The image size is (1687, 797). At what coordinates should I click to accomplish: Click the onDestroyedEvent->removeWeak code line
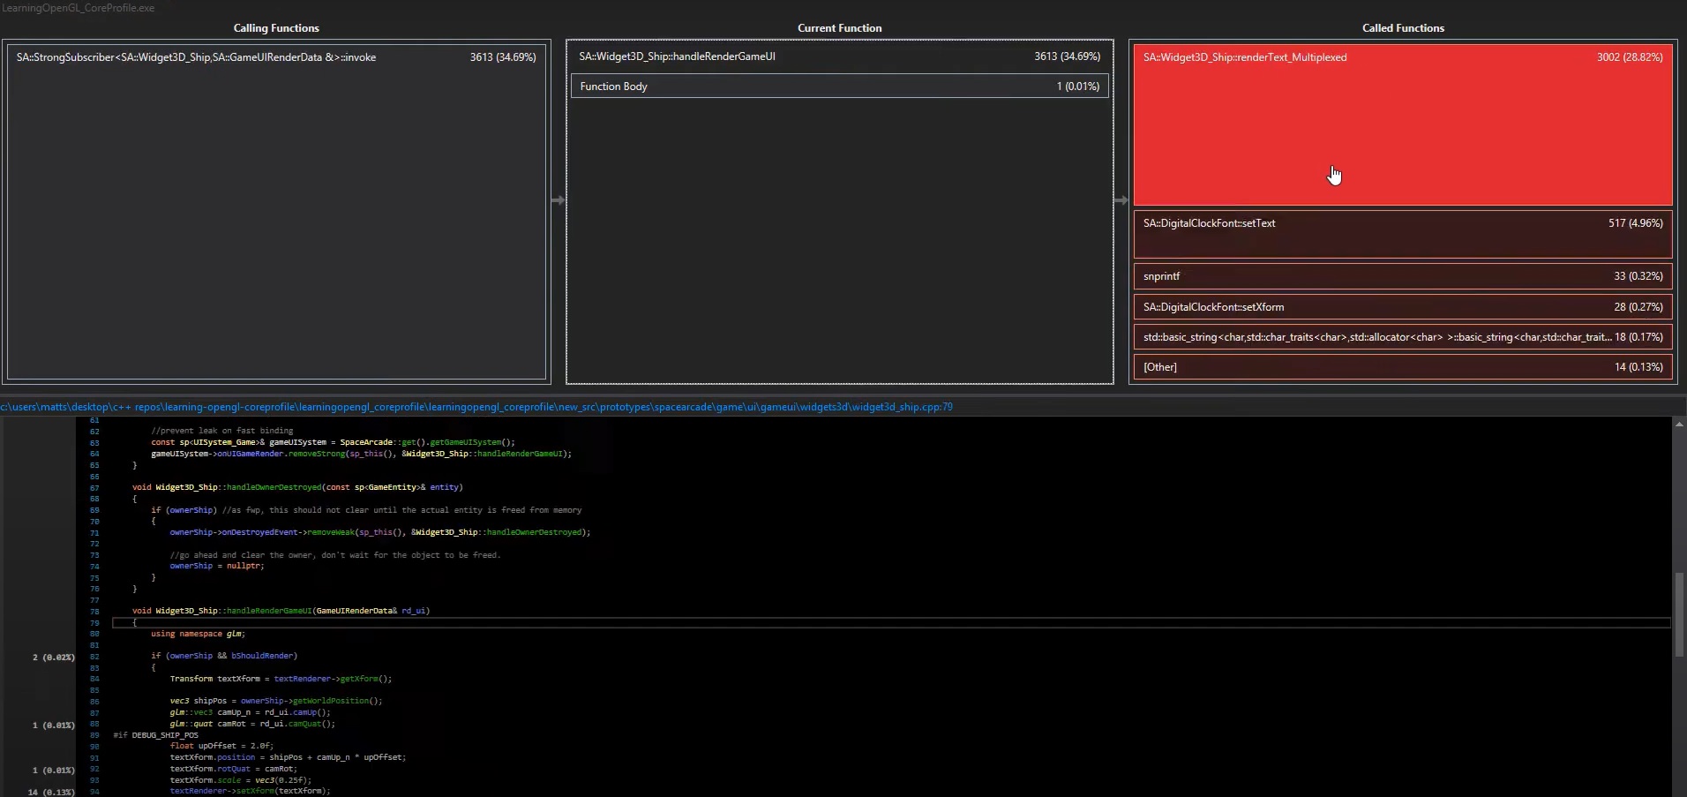[380, 532]
